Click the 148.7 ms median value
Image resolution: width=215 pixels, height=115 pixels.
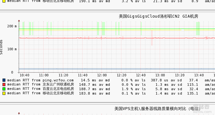tap(88, 85)
